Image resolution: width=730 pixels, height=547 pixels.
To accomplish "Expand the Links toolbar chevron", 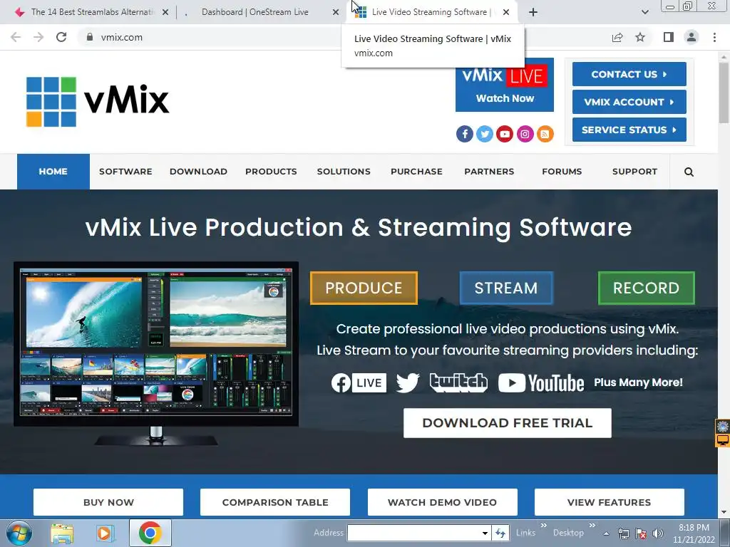I will click(x=543, y=526).
